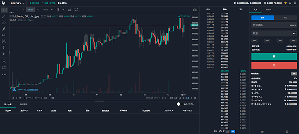Click the 500000 price in order book
The height and width of the screenshot is (134, 299).
click(225, 54)
